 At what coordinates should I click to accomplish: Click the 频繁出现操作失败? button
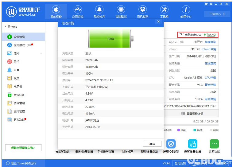[x=23, y=148]
